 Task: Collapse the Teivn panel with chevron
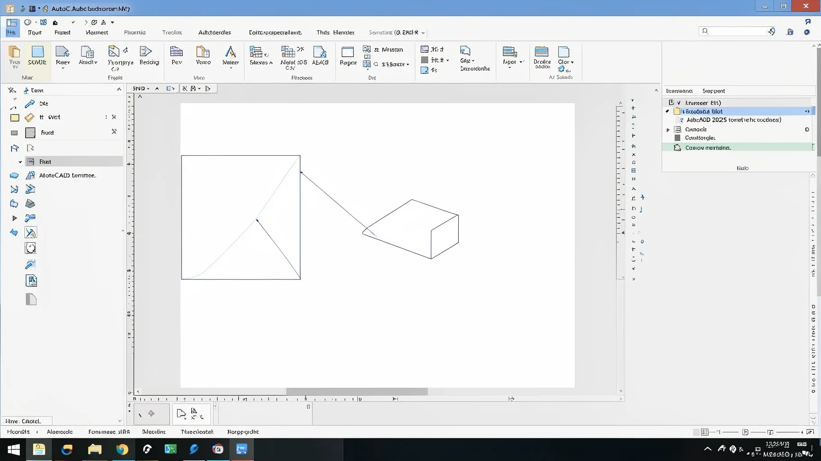coord(119,90)
